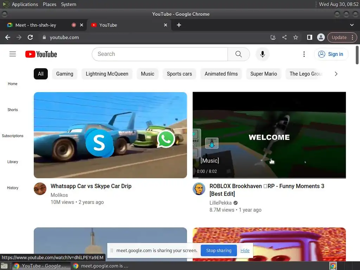Click in the YouTube Search field
360x270 pixels.
[x=160, y=54]
